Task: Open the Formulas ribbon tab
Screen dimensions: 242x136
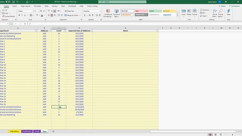Action: point(37,6)
